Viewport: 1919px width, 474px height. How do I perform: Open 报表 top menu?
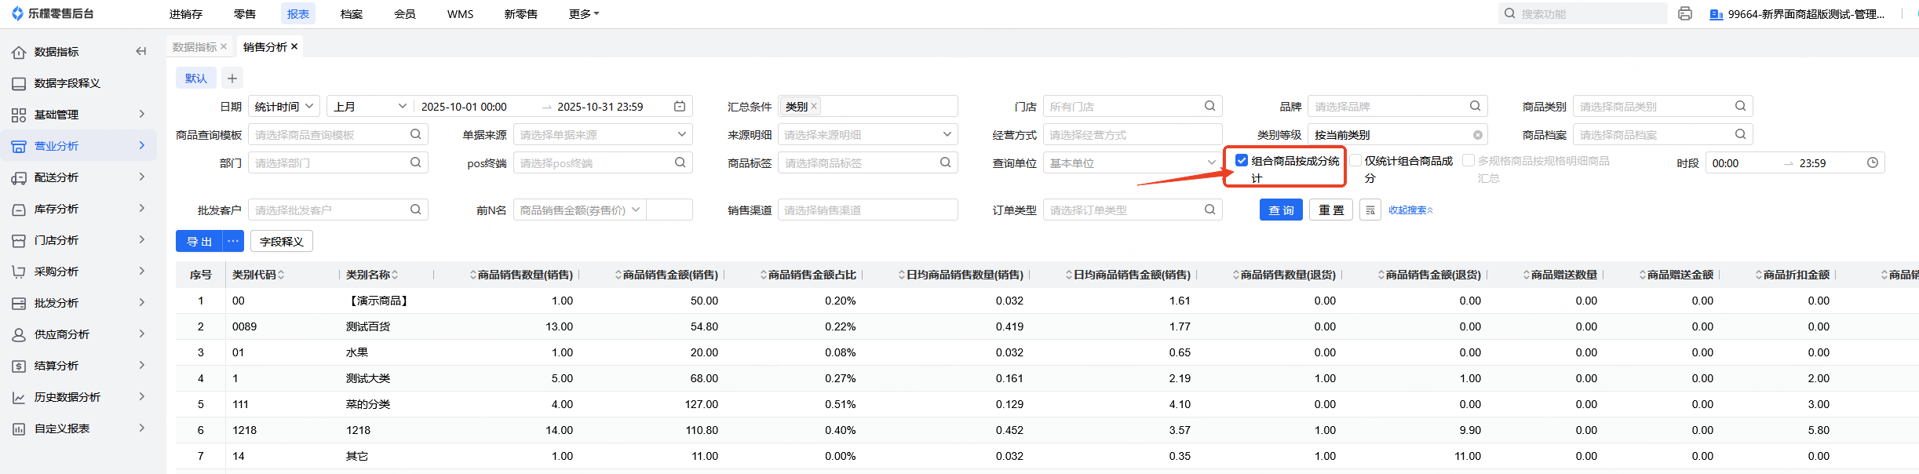point(298,14)
